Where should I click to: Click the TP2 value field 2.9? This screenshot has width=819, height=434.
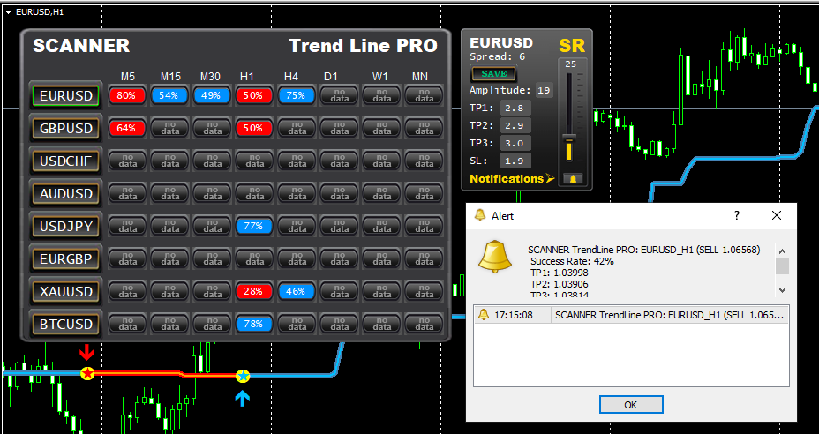(x=515, y=126)
